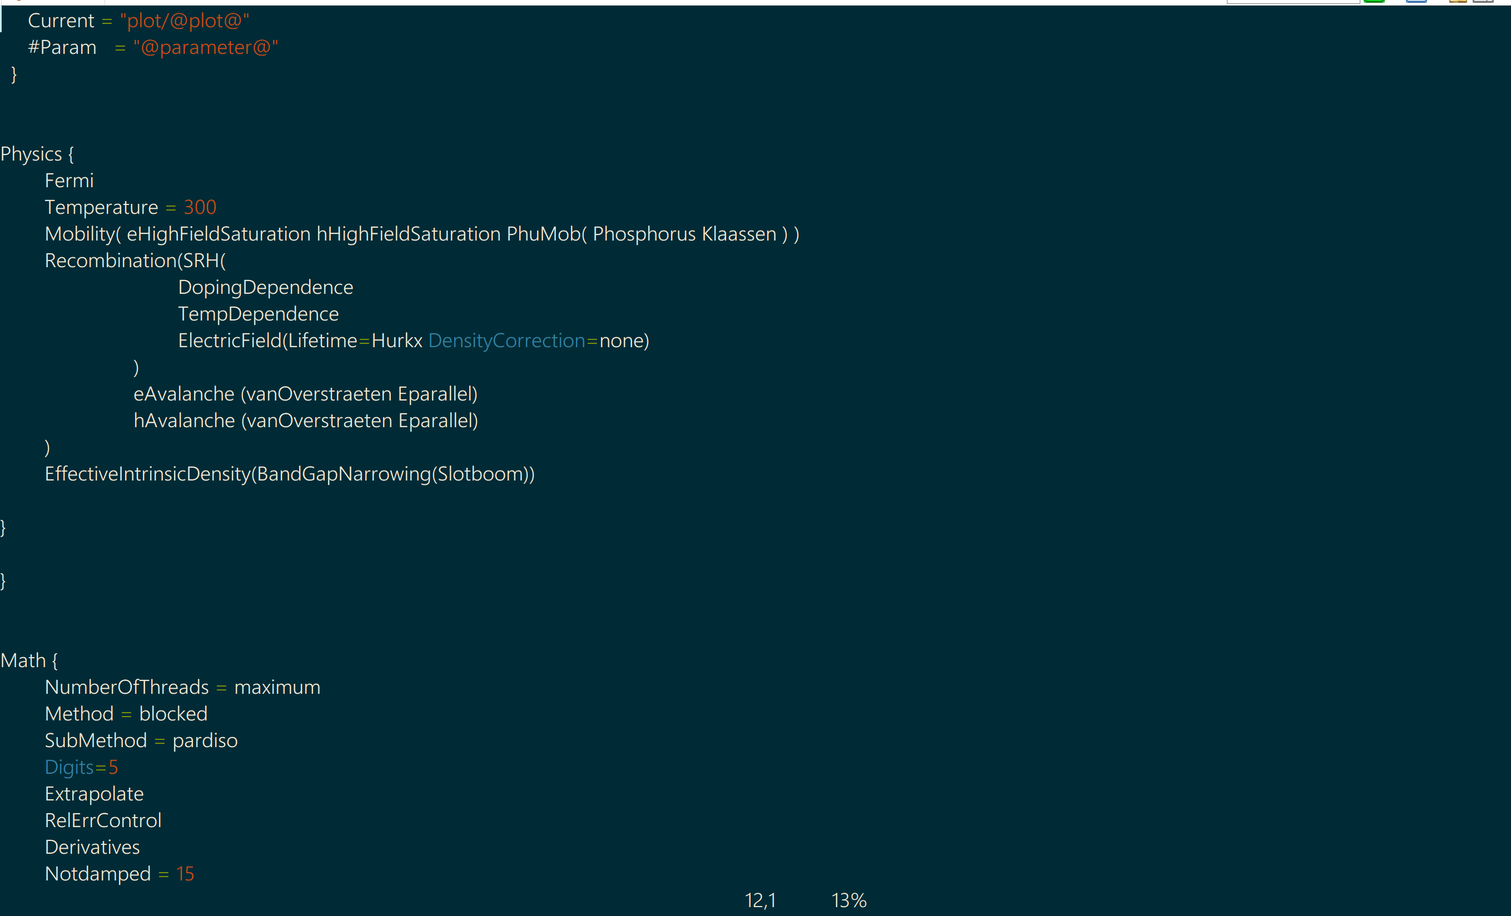Click the DensityCorrection keyword
The height and width of the screenshot is (916, 1511).
506,341
